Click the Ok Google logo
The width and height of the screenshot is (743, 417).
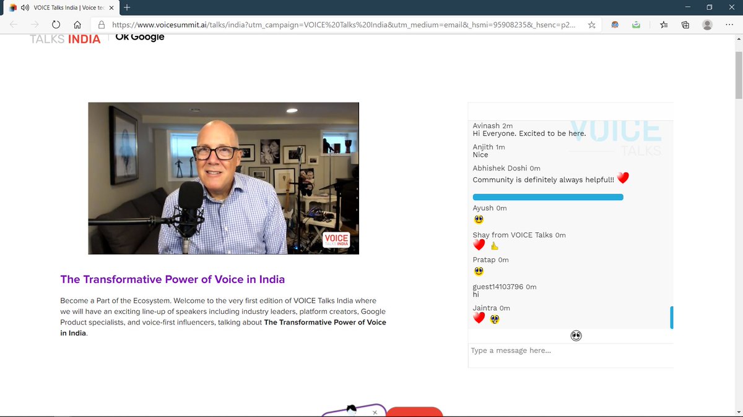[140, 37]
